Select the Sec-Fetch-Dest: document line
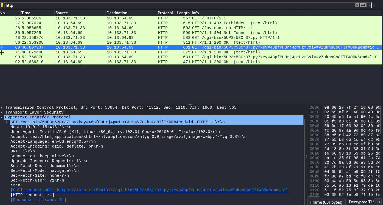The height and width of the screenshot is (205, 383). point(45,166)
